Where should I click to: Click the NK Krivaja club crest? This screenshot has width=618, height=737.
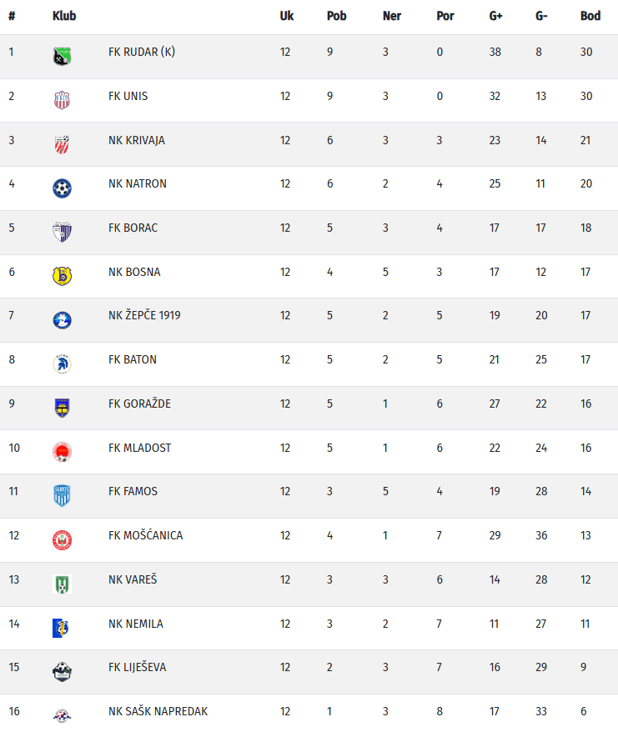[x=62, y=144]
